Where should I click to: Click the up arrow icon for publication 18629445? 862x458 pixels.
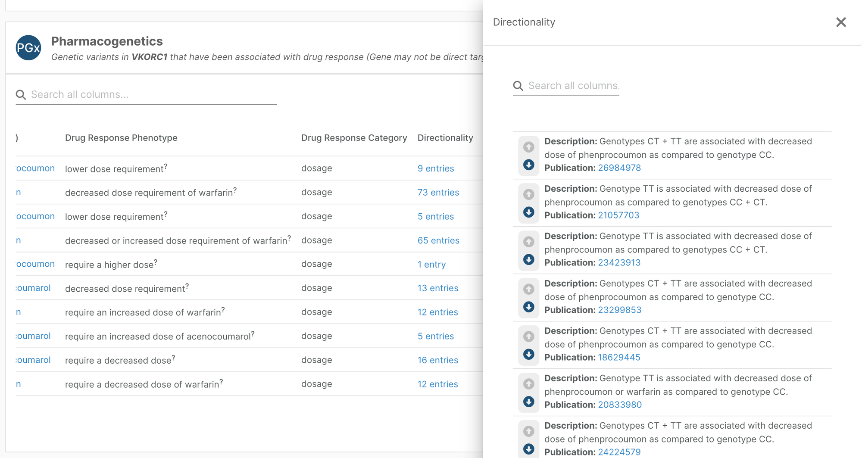pos(529,336)
